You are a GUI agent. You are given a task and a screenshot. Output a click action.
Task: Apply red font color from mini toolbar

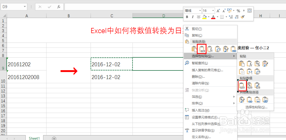tap(213, 17)
